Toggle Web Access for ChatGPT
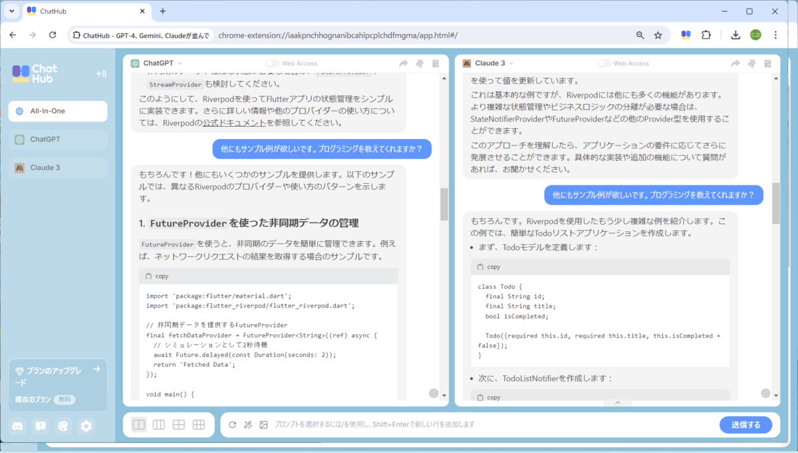The image size is (798, 453). point(271,64)
